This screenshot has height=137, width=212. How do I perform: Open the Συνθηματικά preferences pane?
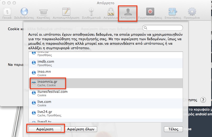[x=91, y=13]
